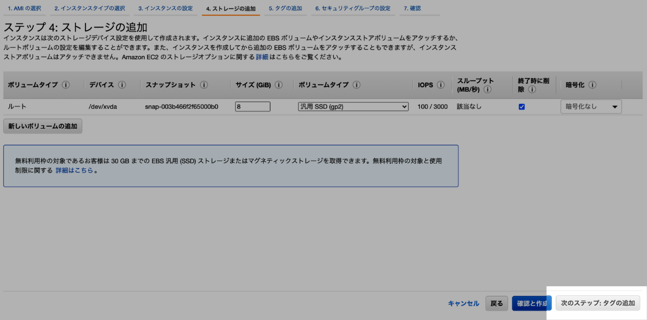Show info for スループット (MB/秒) column
The image size is (647, 320).
[x=488, y=89]
